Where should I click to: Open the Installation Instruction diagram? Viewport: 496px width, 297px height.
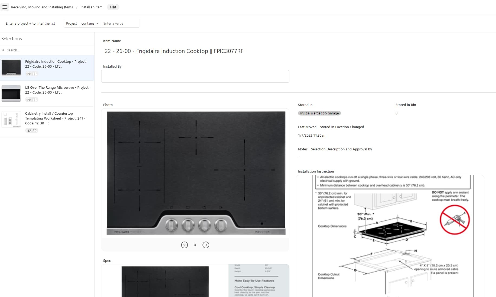[x=390, y=236]
